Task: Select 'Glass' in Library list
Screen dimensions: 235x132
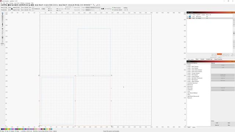Action: point(189,95)
